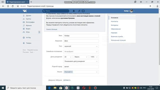160x90 pixels.
Task: Click the volume icon in system tray
Action: click(x=141, y=88)
